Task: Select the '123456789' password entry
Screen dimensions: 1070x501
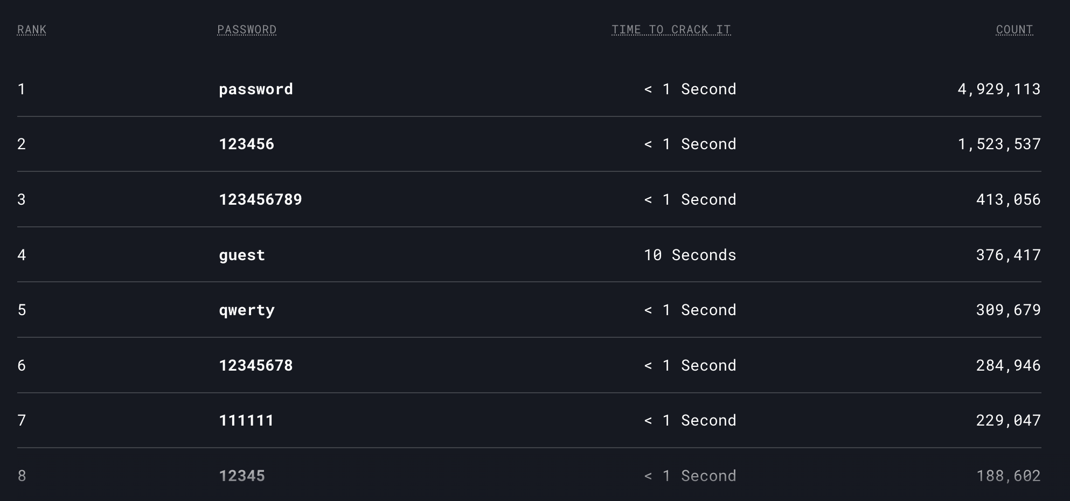Action: coord(260,200)
